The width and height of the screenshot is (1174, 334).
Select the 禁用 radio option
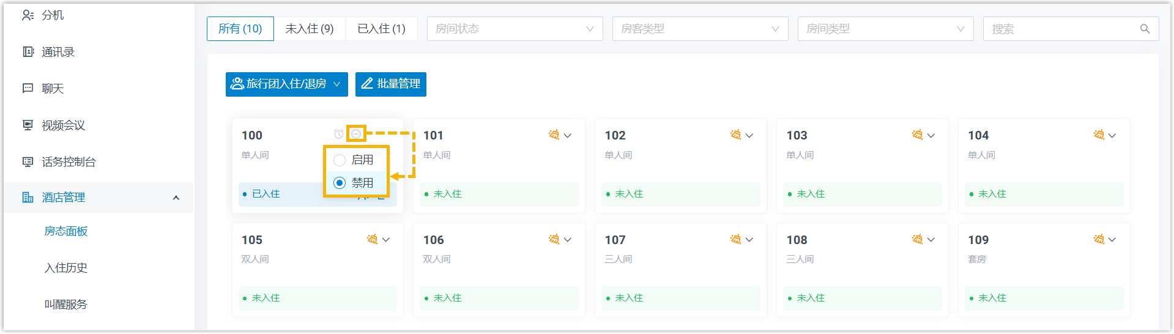click(x=340, y=183)
